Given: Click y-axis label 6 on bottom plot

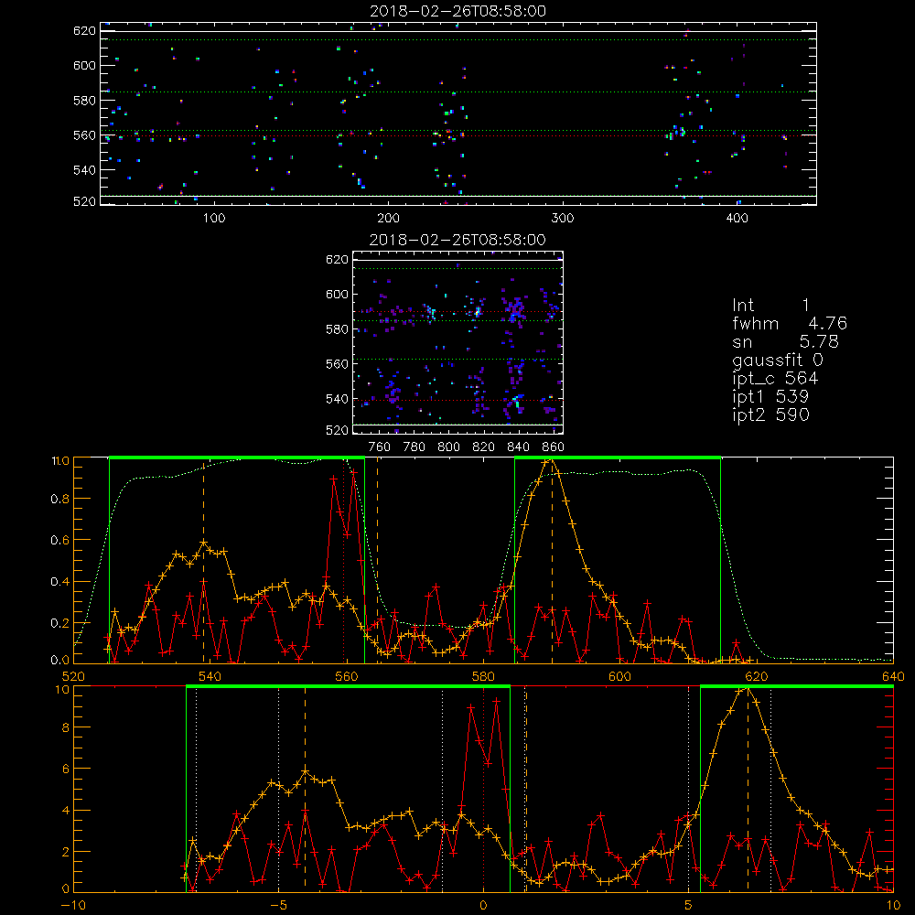Looking at the screenshot, I should [65, 770].
